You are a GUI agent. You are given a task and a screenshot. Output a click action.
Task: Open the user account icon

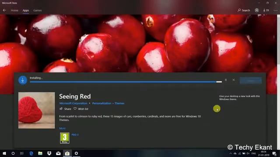point(257,10)
